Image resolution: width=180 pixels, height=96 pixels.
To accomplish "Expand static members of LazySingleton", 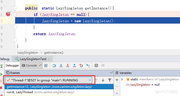I will pyautogui.click(x=122, y=79).
